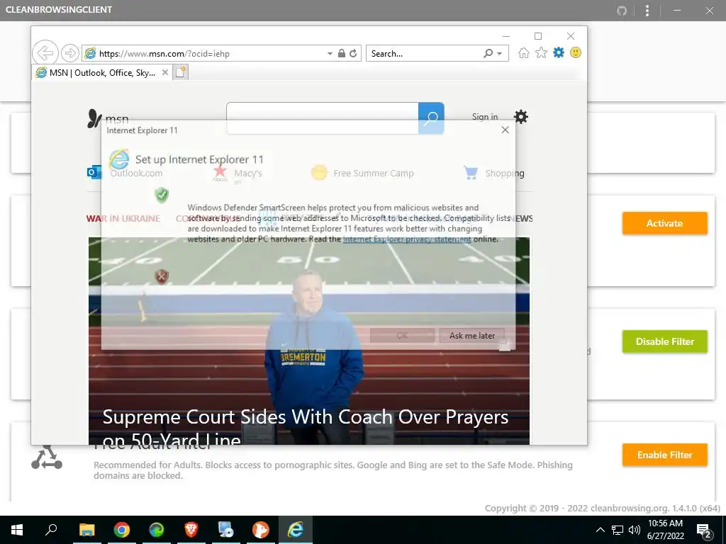Launch DuckDuckGo browser from taskbar
Screen dimensions: 726x544
pos(260,530)
